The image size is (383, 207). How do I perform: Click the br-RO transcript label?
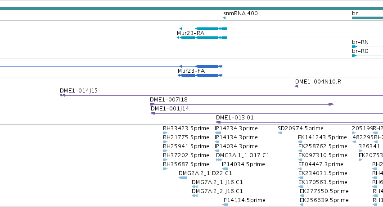tap(360, 51)
